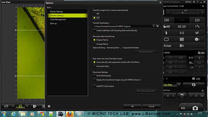
Task: Move focus with double left arrow
Action: [168, 96]
